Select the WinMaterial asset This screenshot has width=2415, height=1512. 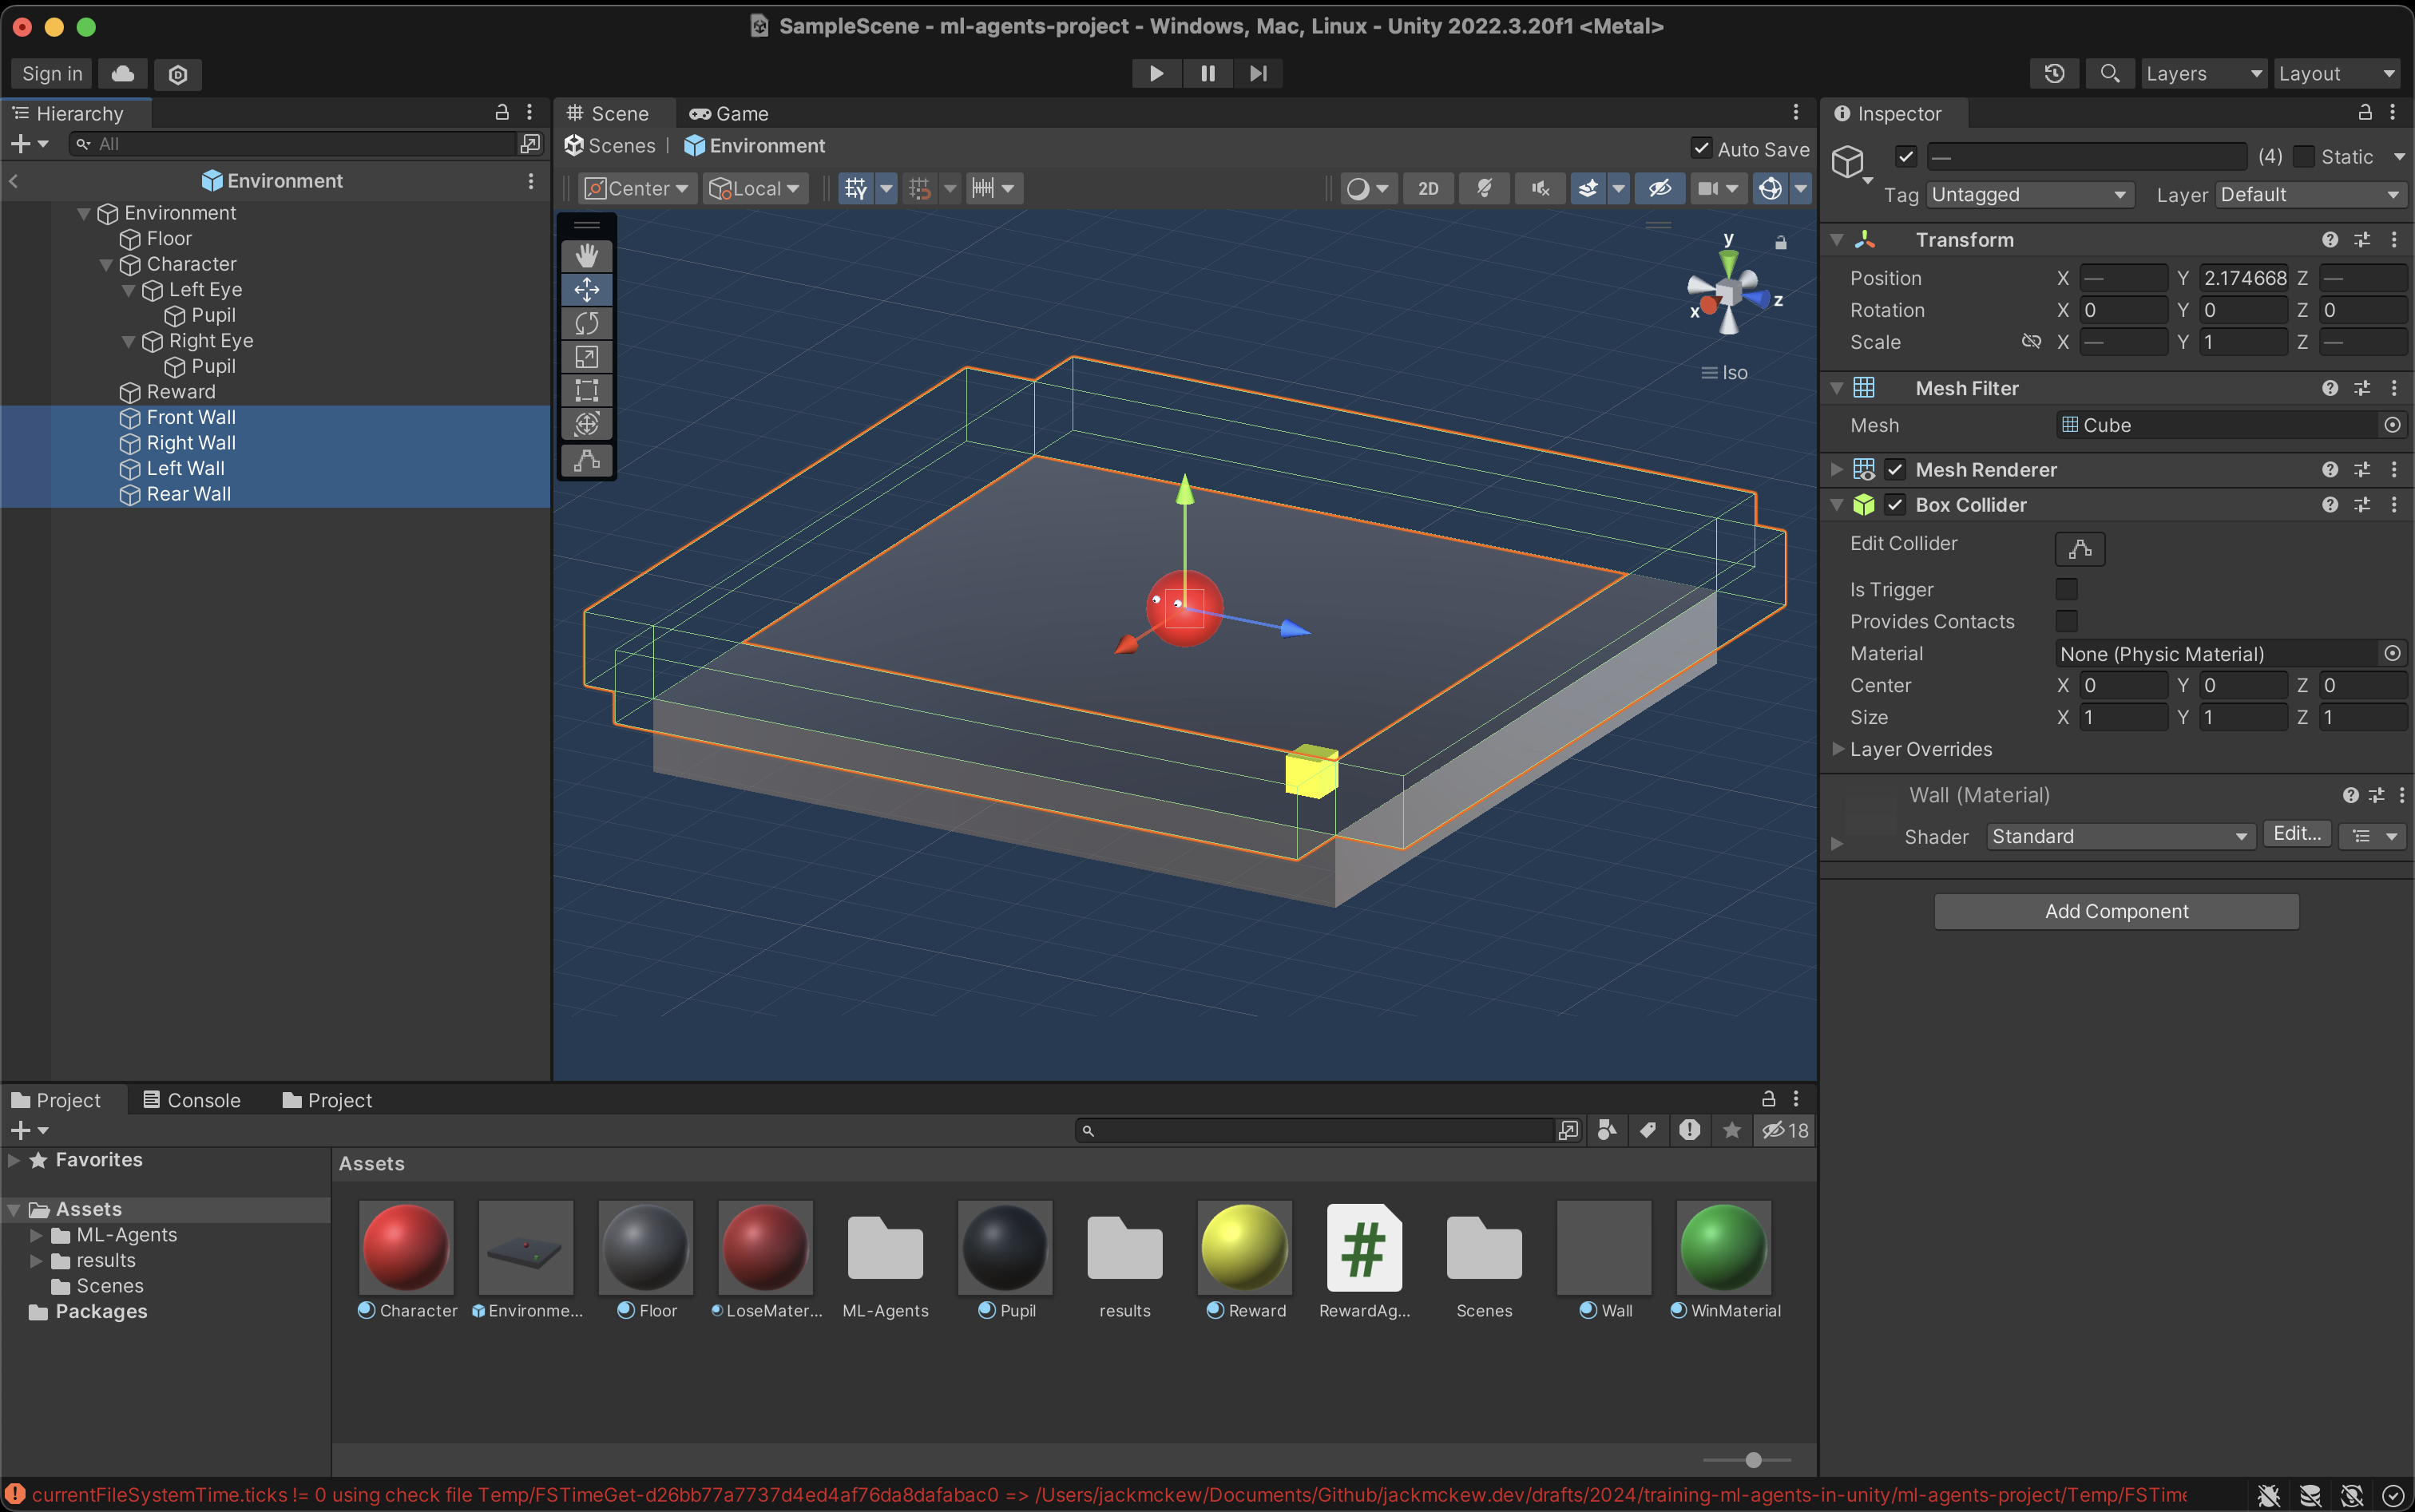pos(1725,1261)
